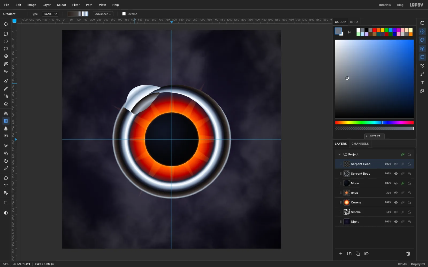Select the Polygon Shape tool
Image resolution: width=428 pixels, height=267 pixels.
point(6,178)
